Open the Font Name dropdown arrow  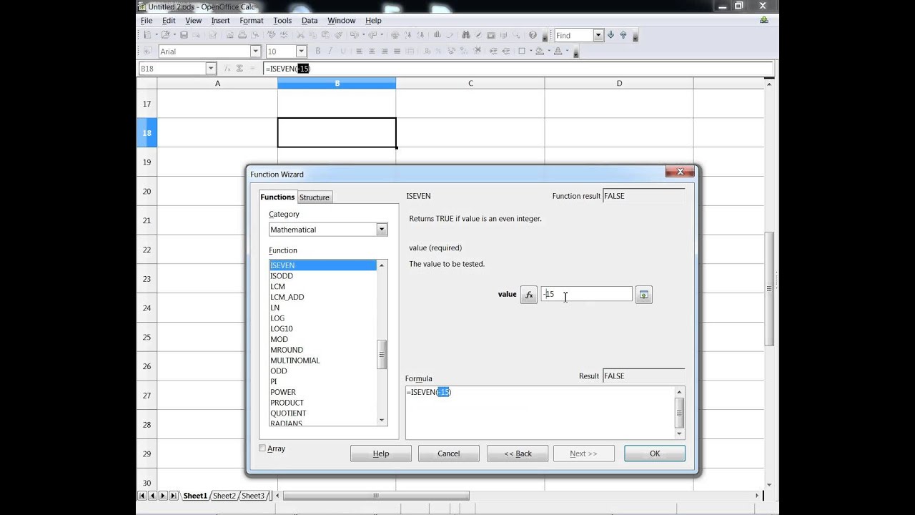tap(255, 51)
